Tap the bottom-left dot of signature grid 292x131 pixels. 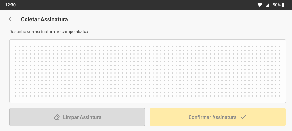pos(15,96)
